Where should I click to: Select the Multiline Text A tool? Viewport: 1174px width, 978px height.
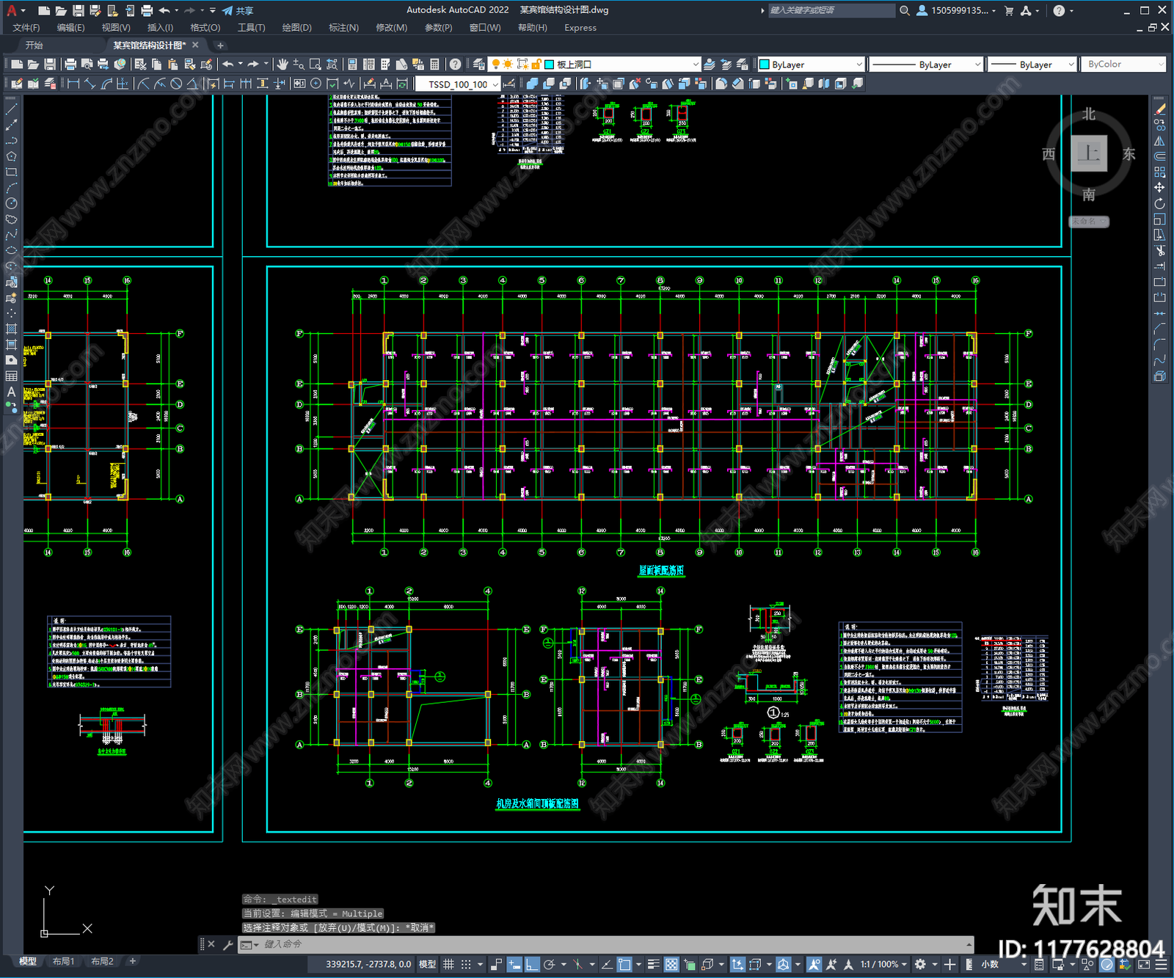11,392
